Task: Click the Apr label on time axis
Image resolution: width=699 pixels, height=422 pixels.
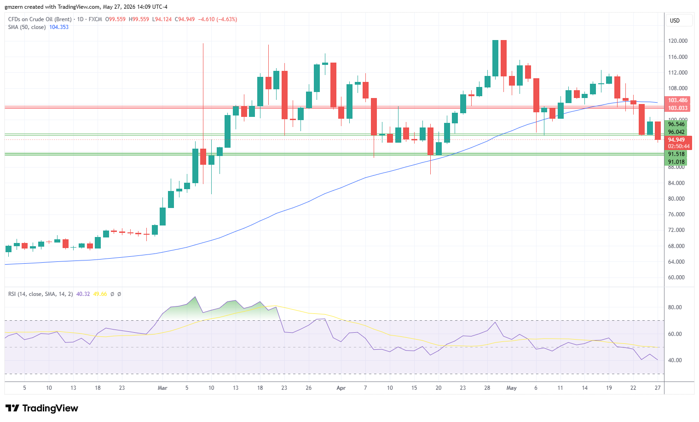Action: coord(341,388)
